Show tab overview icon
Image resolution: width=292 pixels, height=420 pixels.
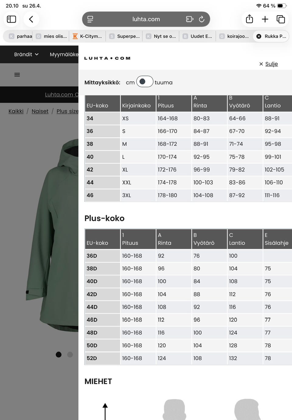pyautogui.click(x=281, y=19)
